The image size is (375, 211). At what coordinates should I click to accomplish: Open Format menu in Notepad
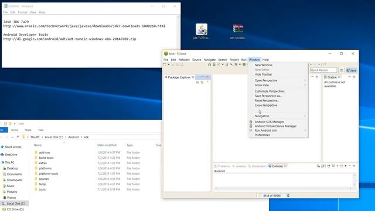tap(23, 12)
